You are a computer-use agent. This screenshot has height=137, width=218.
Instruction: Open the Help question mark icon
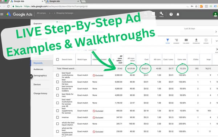click(171, 14)
